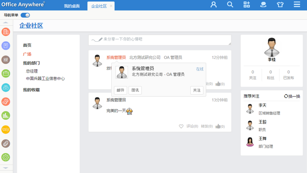Open the search magnifier icon
The height and width of the screenshot is (173, 307).
[x=230, y=5]
